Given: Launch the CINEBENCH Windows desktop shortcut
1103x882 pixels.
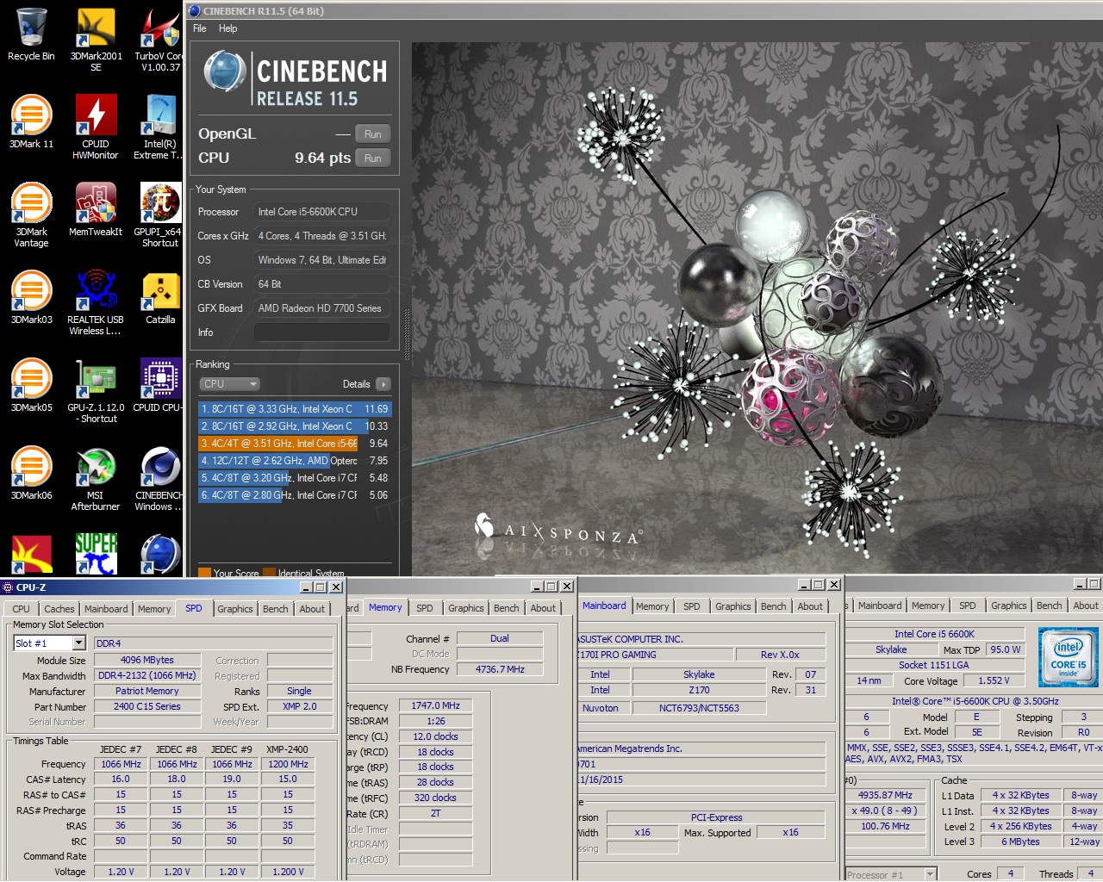Looking at the screenshot, I should (x=159, y=479).
